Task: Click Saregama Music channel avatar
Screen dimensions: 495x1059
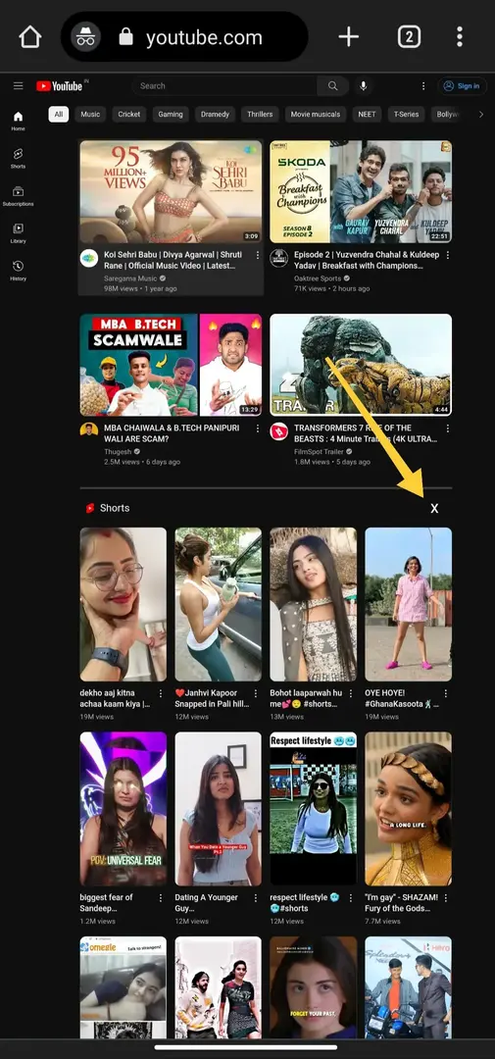Action: click(x=89, y=258)
